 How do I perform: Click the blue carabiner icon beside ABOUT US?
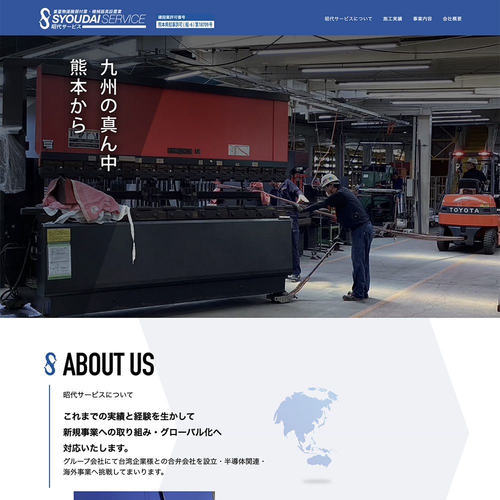[50, 363]
